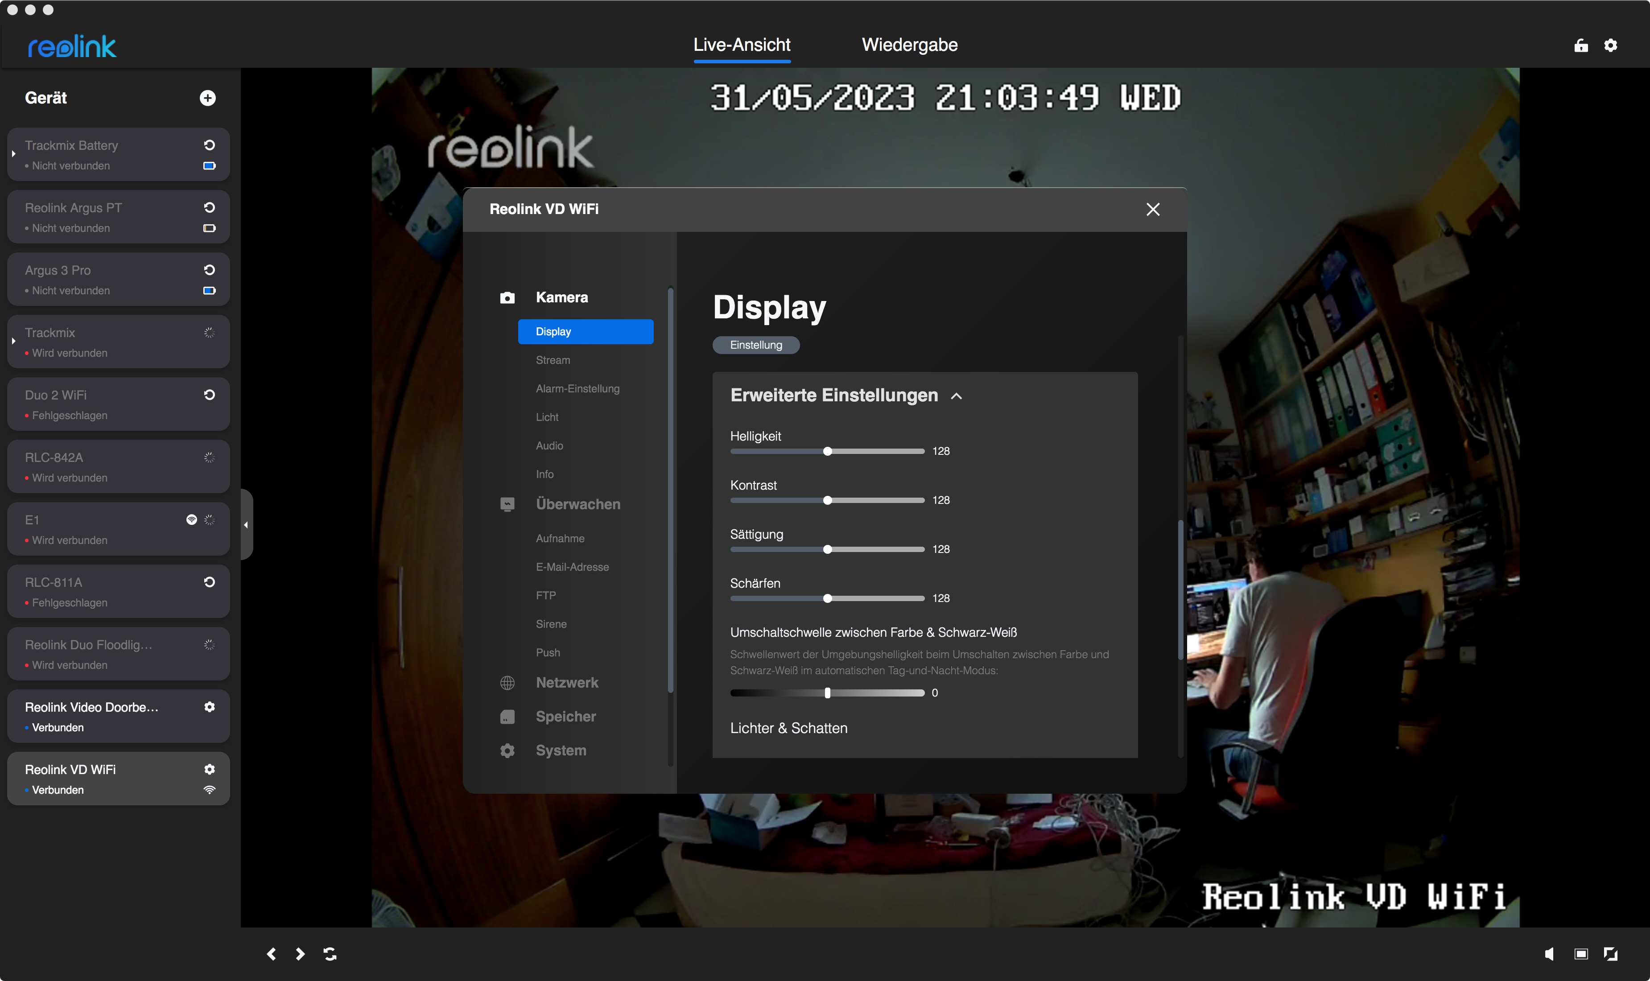Go to next camera page arrow

pyautogui.click(x=300, y=953)
